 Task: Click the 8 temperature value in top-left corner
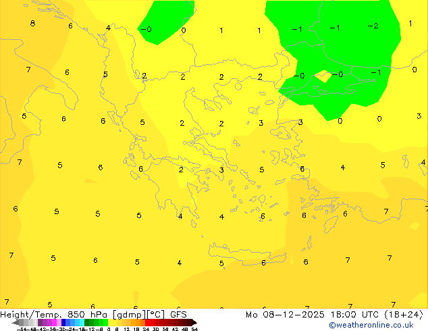[33, 23]
